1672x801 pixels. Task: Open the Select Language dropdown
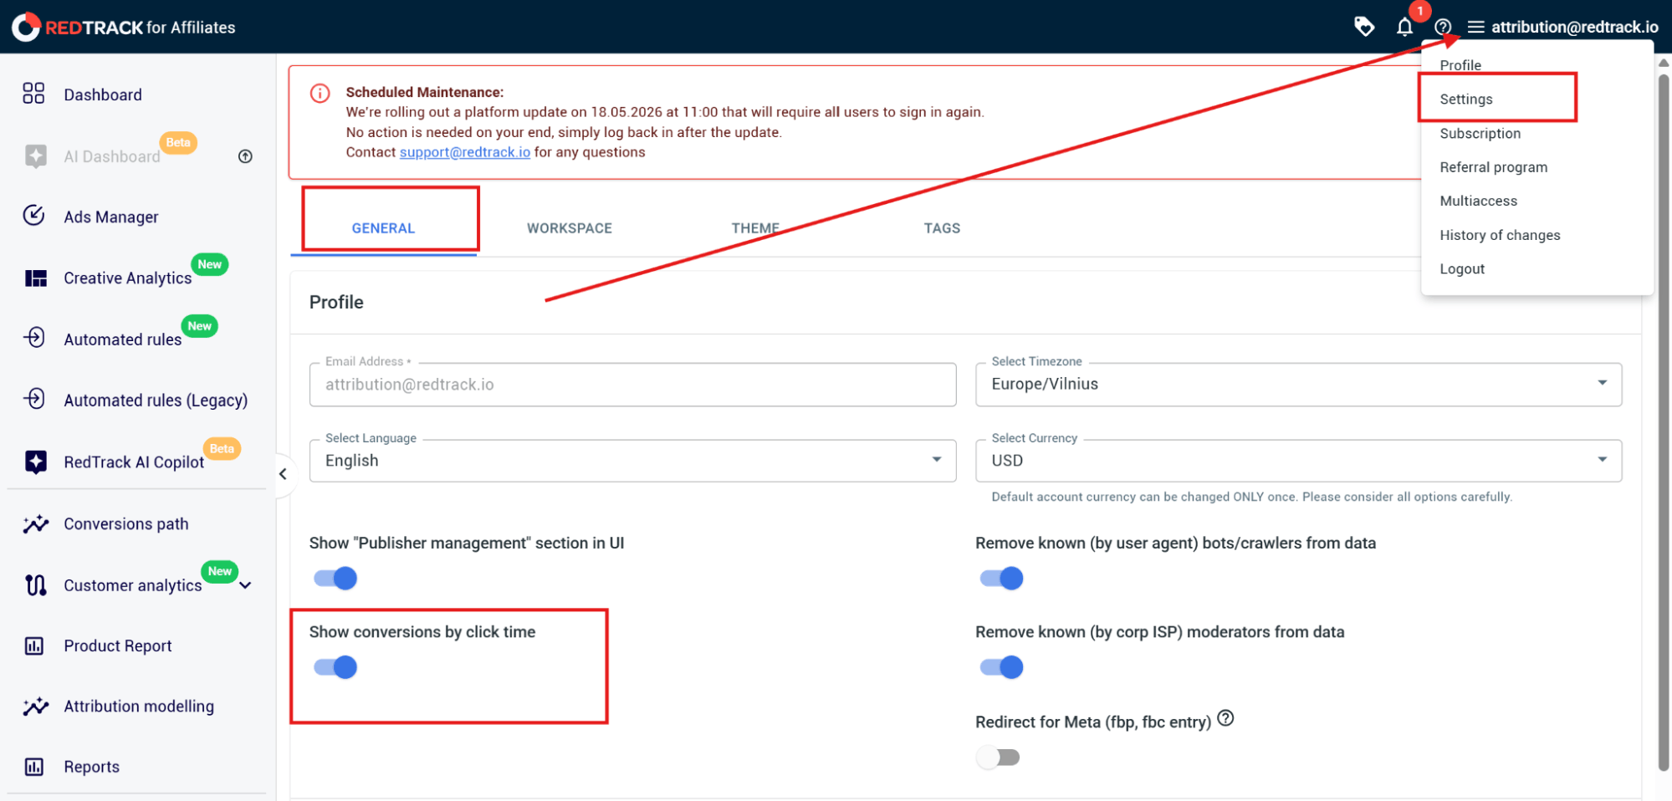tap(632, 461)
